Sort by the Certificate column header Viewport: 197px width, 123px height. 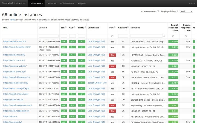tap(93, 28)
